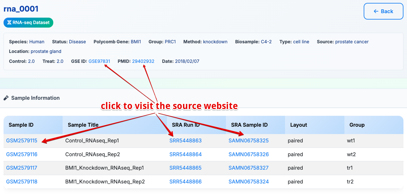View SRA sample SAMN06758326
The height and width of the screenshot is (195, 407).
(x=248, y=154)
